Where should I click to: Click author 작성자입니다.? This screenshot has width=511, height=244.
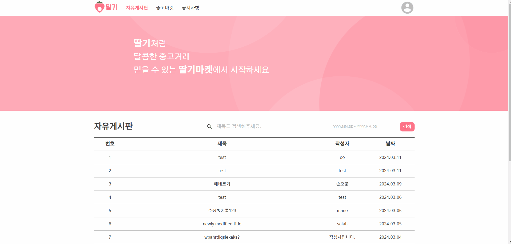point(342,237)
